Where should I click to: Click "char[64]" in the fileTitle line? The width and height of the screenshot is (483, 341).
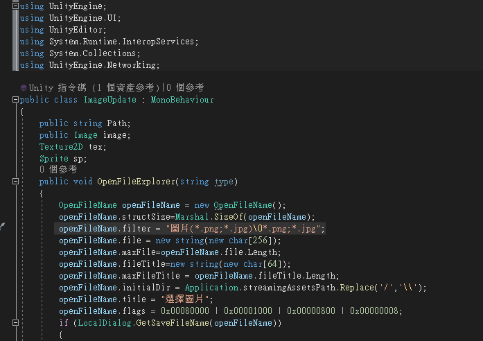click(x=264, y=264)
